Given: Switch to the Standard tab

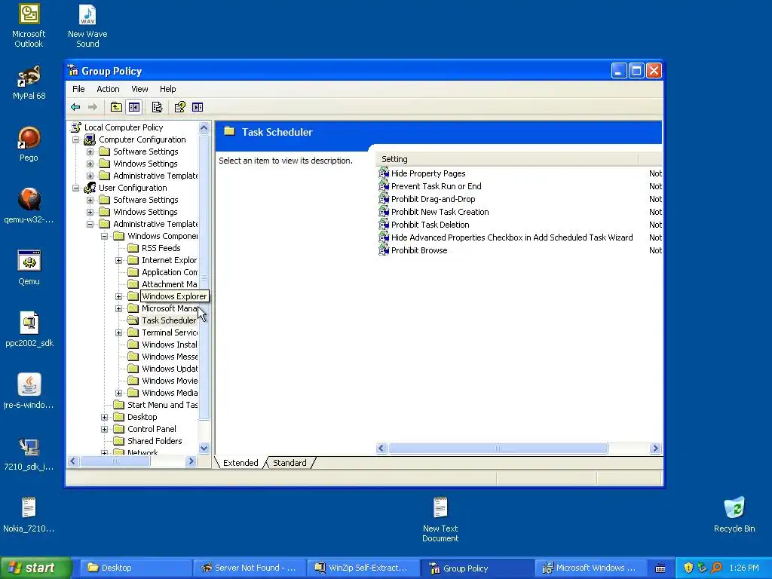Looking at the screenshot, I should click(x=289, y=463).
